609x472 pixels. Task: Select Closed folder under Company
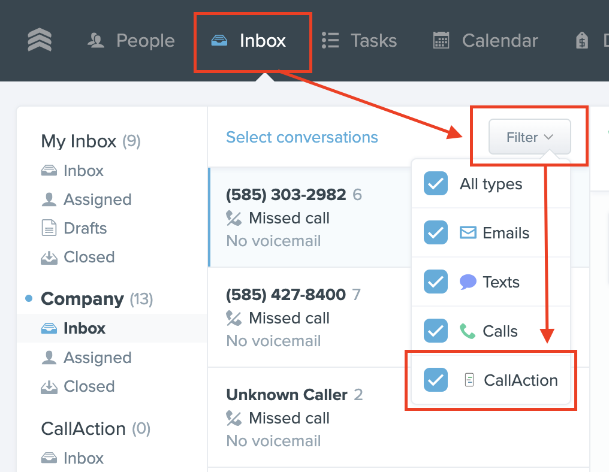[78, 386]
